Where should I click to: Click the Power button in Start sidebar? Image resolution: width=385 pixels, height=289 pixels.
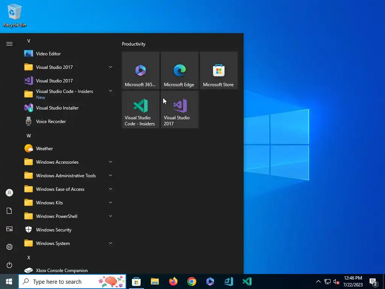point(9,265)
